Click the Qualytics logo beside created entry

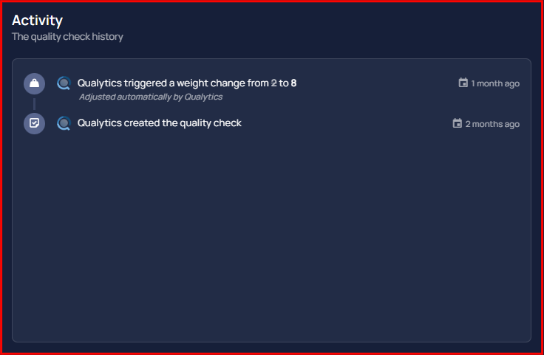coord(64,123)
